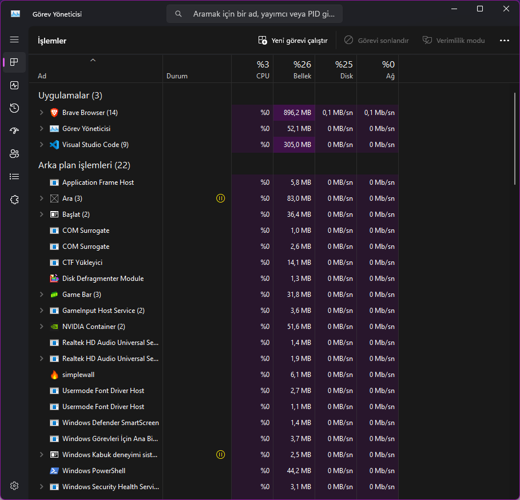Click the Windows PowerShell icon
This screenshot has height=500, width=520.
54,471
